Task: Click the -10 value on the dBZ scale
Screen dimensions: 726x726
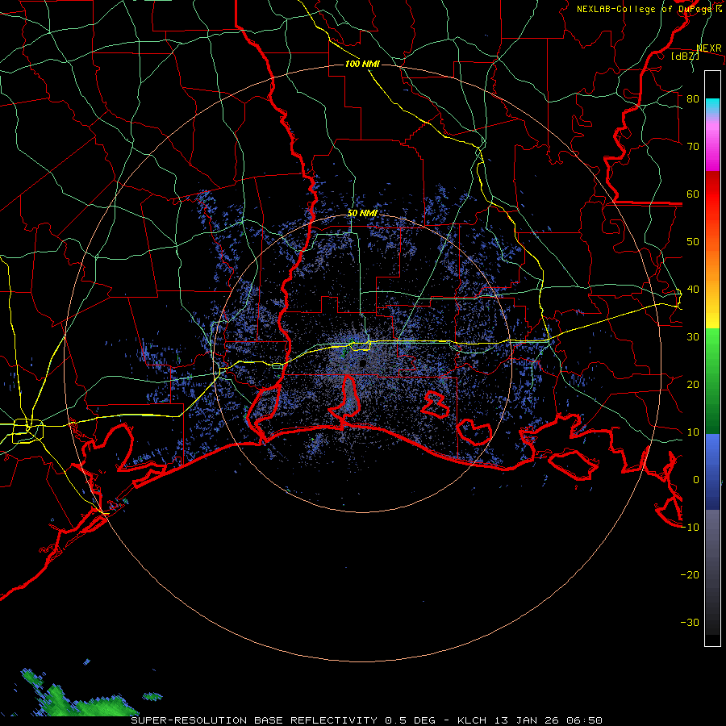Action: click(690, 528)
